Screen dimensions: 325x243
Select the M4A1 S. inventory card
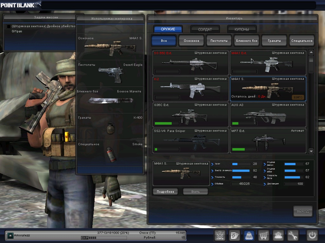point(268,89)
